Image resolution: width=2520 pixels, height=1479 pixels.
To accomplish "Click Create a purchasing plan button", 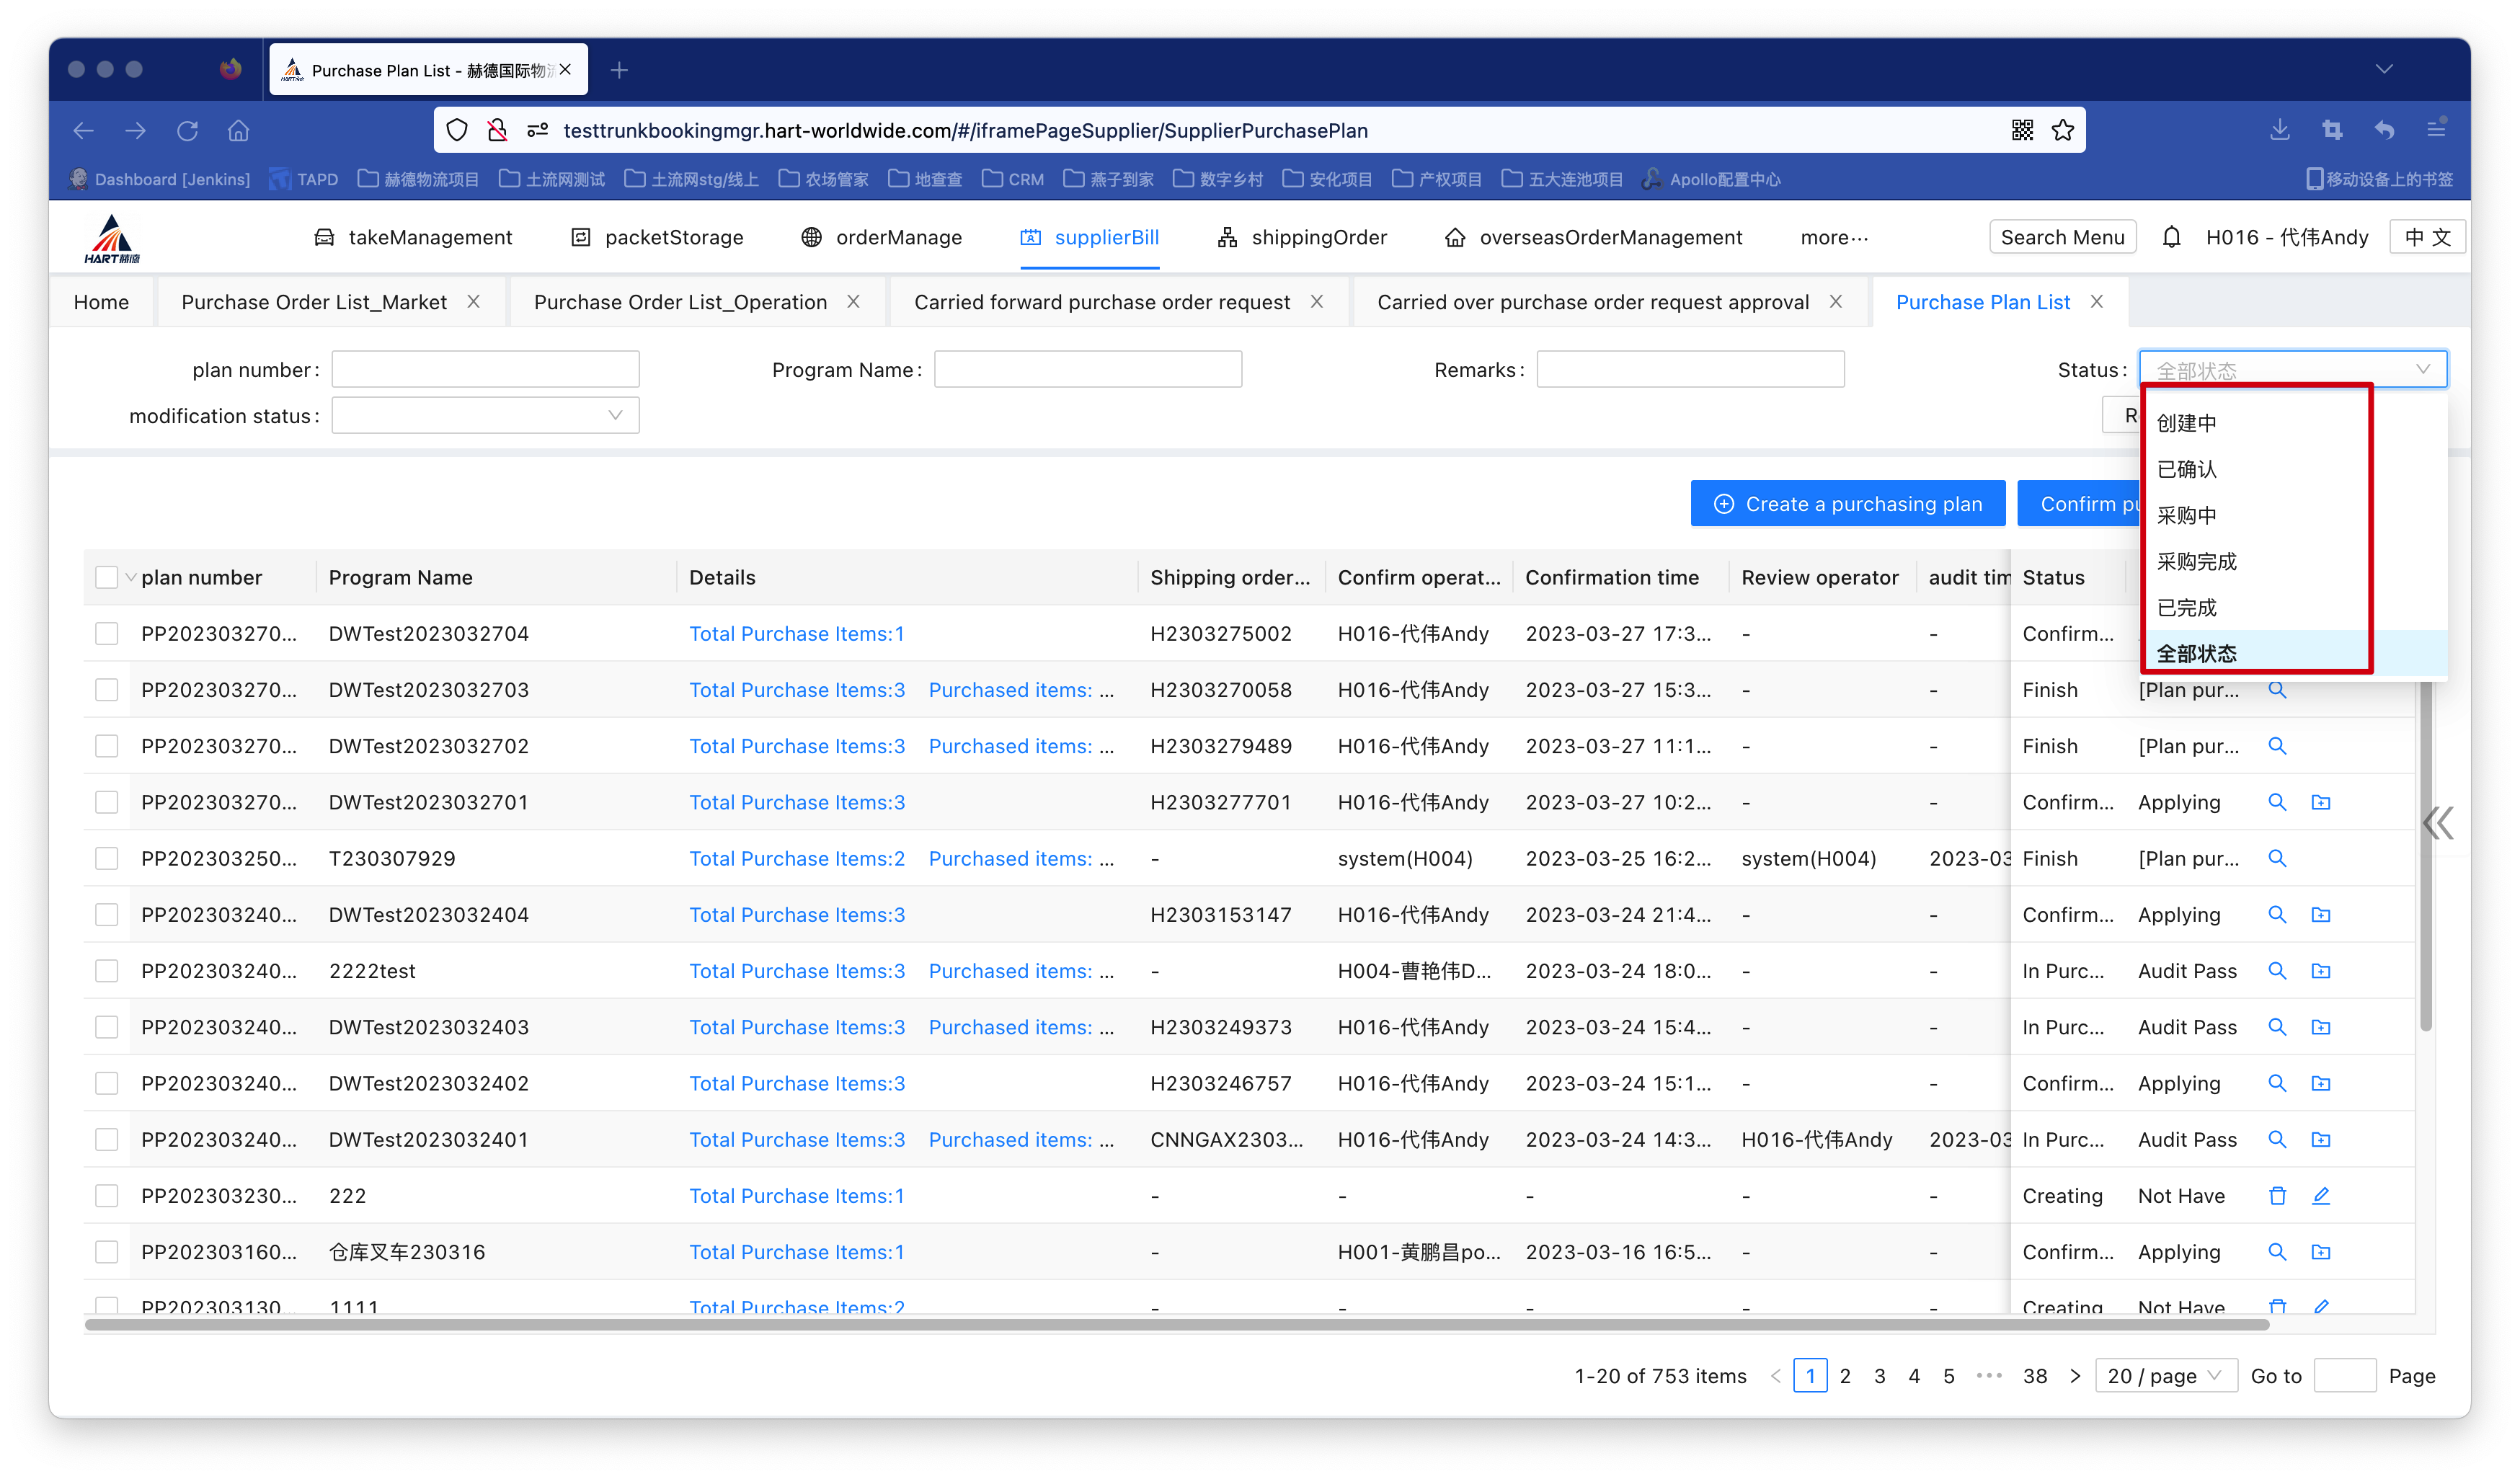I will (x=1847, y=504).
